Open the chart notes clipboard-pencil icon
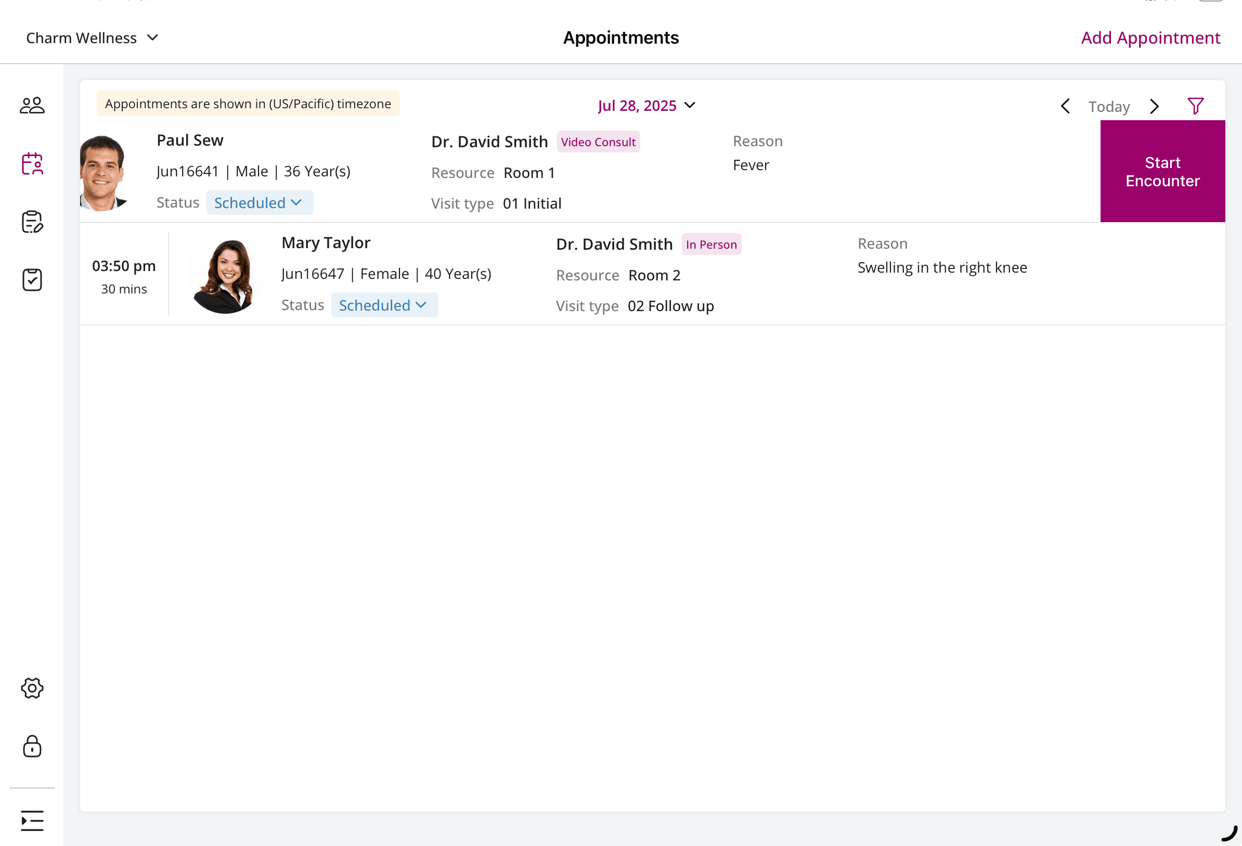The width and height of the screenshot is (1242, 846). tap(32, 222)
